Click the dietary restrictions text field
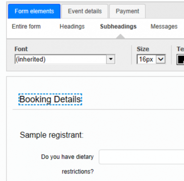 142,157
